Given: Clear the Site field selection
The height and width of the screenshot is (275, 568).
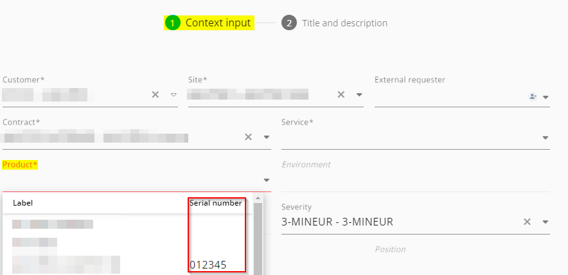Looking at the screenshot, I should point(341,95).
